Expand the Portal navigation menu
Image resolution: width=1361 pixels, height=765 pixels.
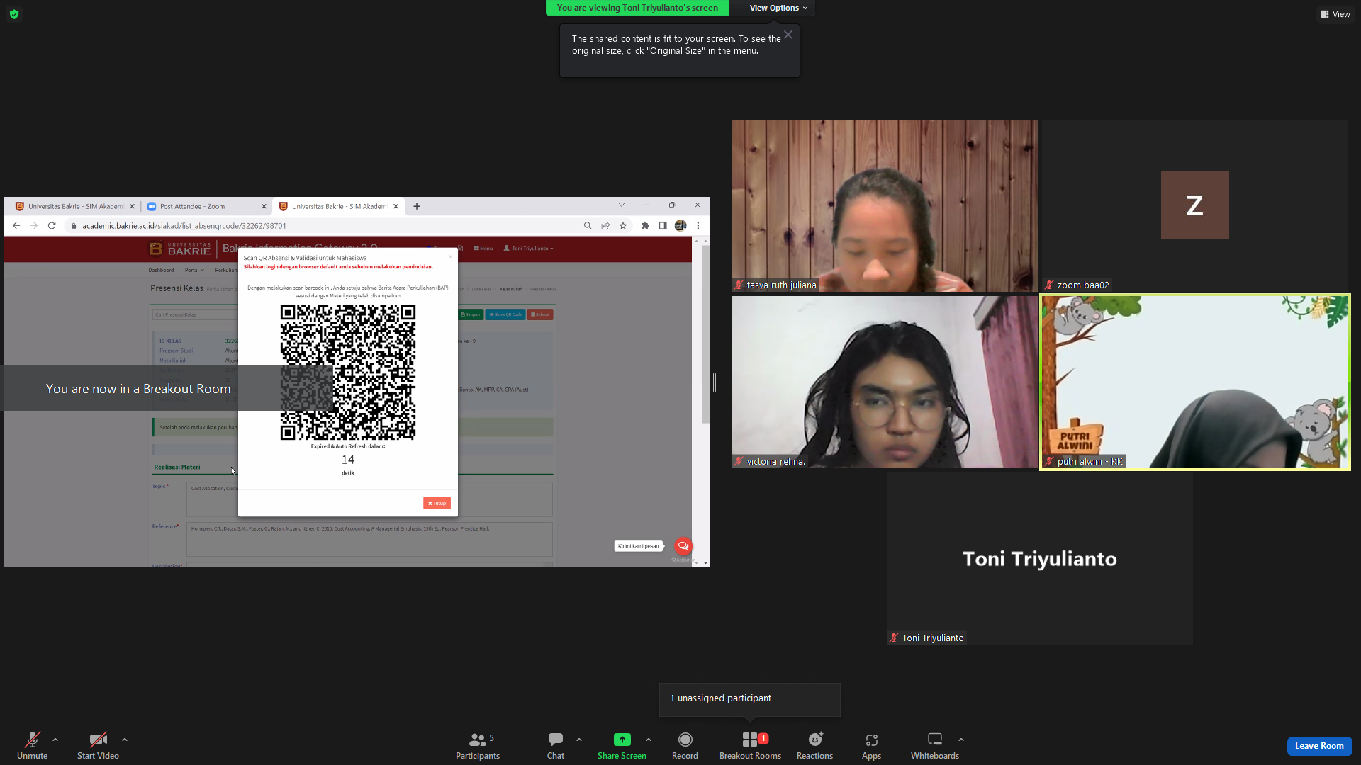[194, 270]
